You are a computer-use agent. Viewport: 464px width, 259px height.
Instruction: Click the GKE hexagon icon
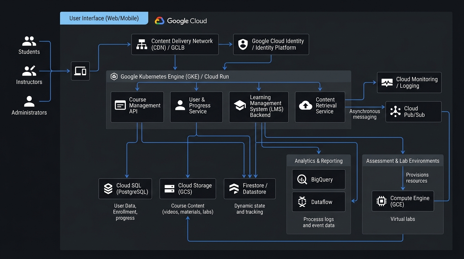(114, 77)
